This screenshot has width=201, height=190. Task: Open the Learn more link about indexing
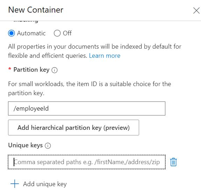click(105, 56)
